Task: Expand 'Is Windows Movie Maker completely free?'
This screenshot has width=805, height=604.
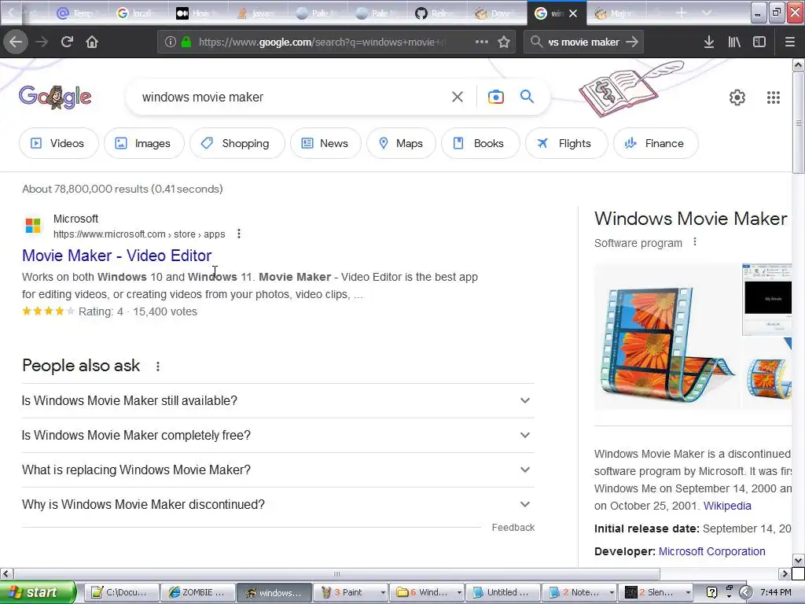Action: pos(278,435)
